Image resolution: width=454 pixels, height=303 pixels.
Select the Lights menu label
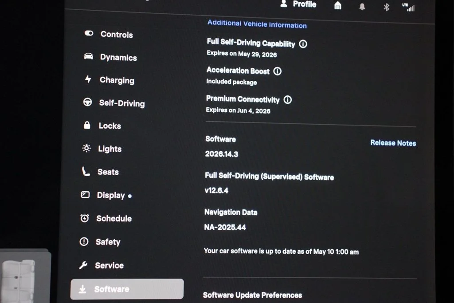click(110, 149)
